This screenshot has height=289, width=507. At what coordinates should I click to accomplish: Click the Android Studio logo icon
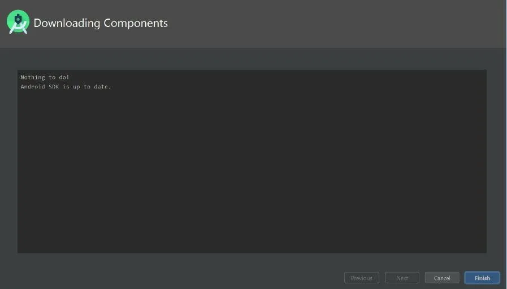coord(18,22)
